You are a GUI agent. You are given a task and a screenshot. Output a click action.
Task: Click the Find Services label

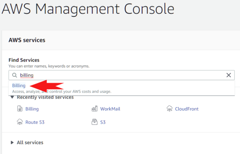point(24,60)
